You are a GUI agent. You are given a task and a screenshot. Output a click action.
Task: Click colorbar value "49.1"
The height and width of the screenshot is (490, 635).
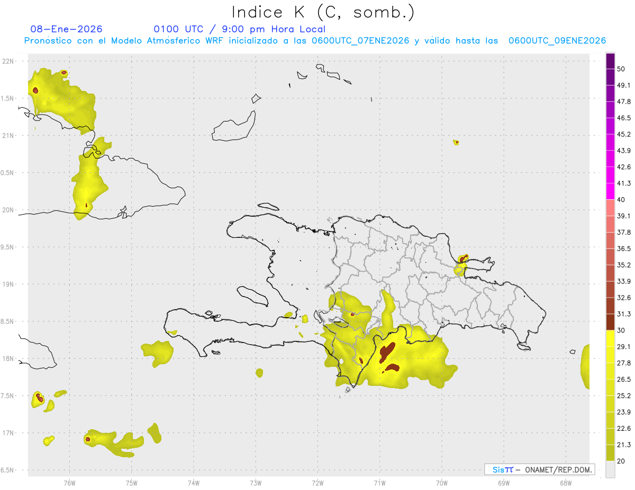click(x=624, y=85)
